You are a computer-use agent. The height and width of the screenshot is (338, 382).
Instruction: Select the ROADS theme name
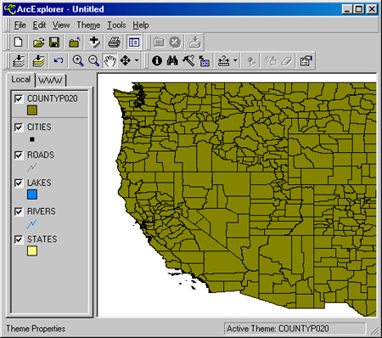[41, 155]
